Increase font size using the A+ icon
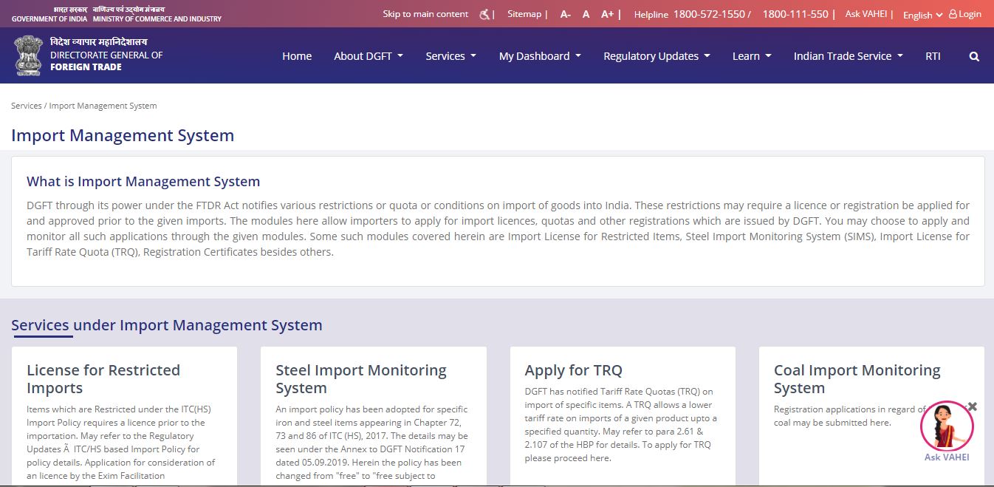Image resolution: width=994 pixels, height=487 pixels. [x=607, y=13]
